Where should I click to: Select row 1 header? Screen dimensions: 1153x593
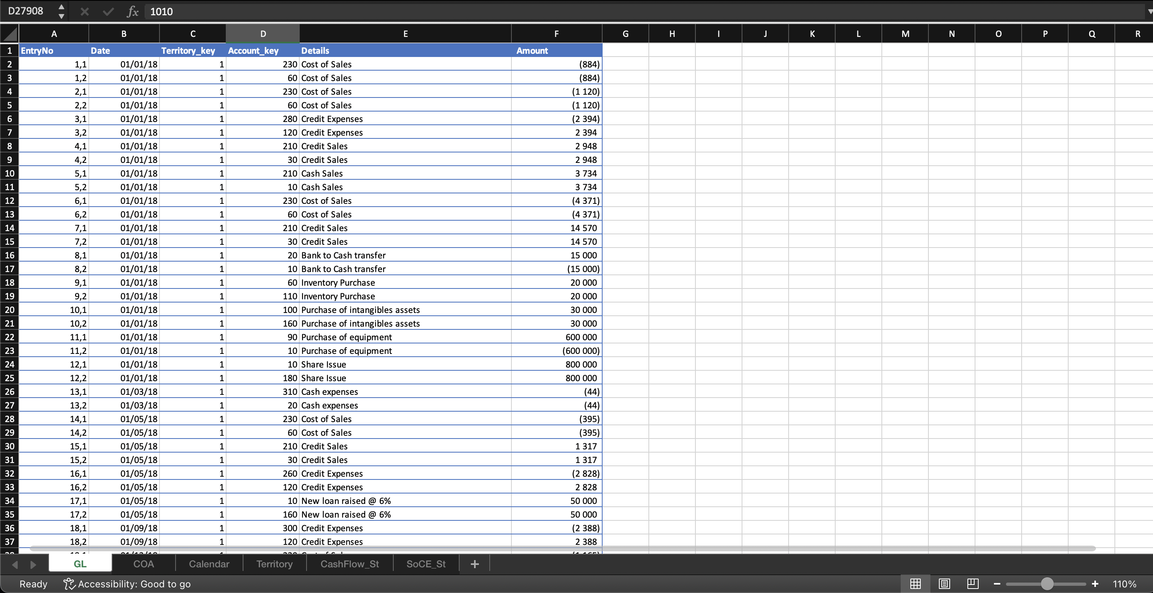coord(9,51)
